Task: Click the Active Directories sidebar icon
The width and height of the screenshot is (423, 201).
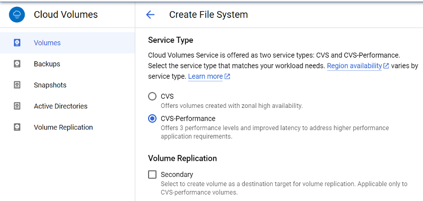Action: click(x=17, y=106)
